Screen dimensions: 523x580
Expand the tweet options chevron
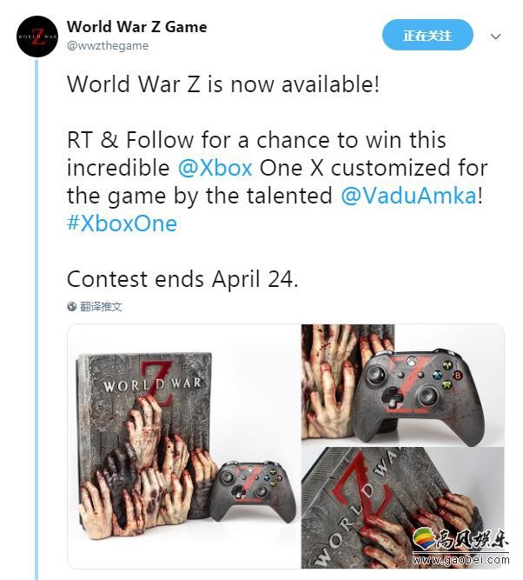(495, 37)
